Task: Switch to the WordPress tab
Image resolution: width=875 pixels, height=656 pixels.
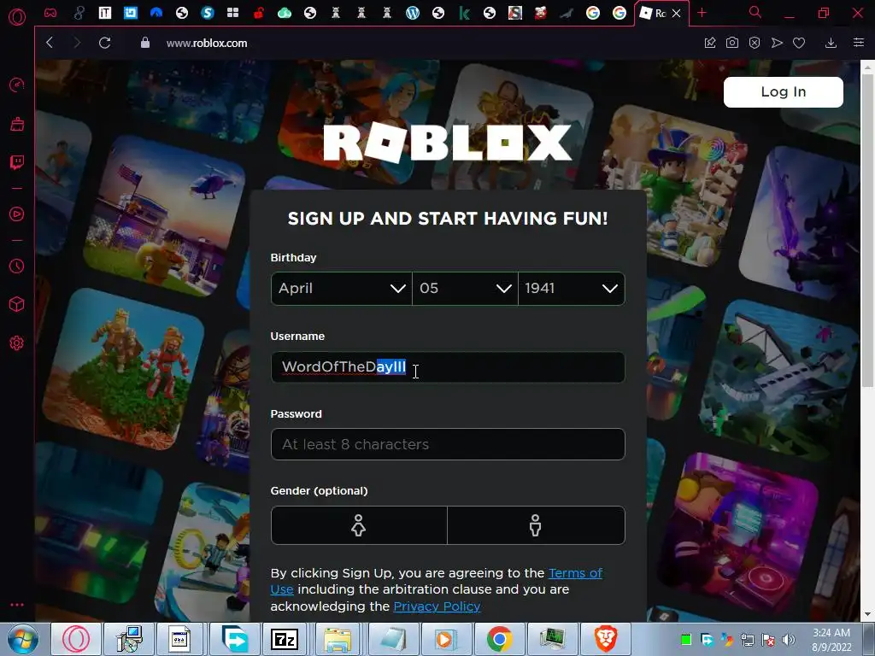Action: (413, 13)
